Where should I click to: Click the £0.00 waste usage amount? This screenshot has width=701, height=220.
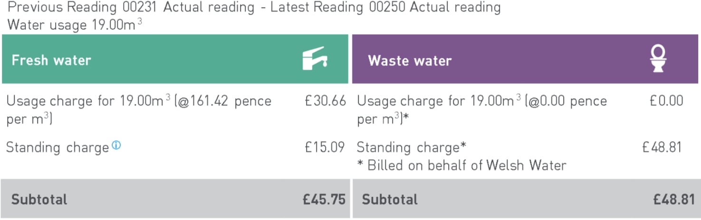pos(666,101)
